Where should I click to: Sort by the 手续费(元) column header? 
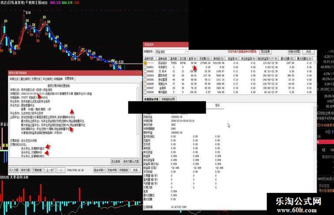coord(205,58)
